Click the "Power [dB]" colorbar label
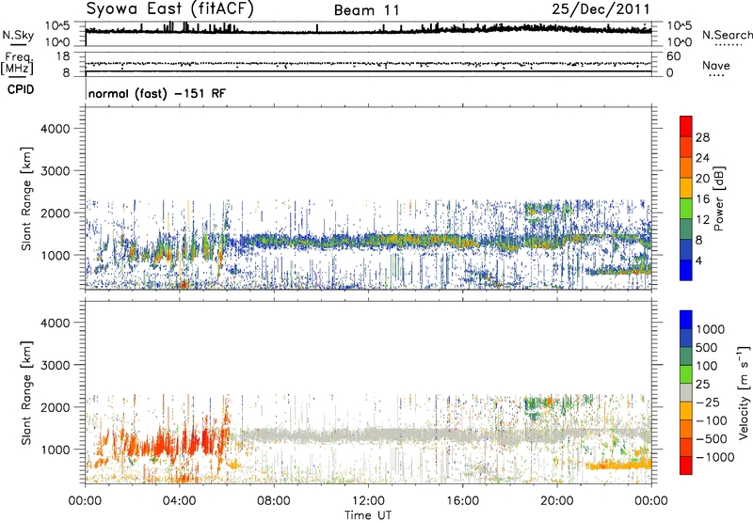 point(718,198)
